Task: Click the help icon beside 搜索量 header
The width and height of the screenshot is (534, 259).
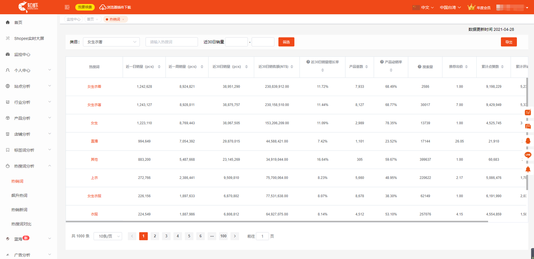Action: coord(420,67)
